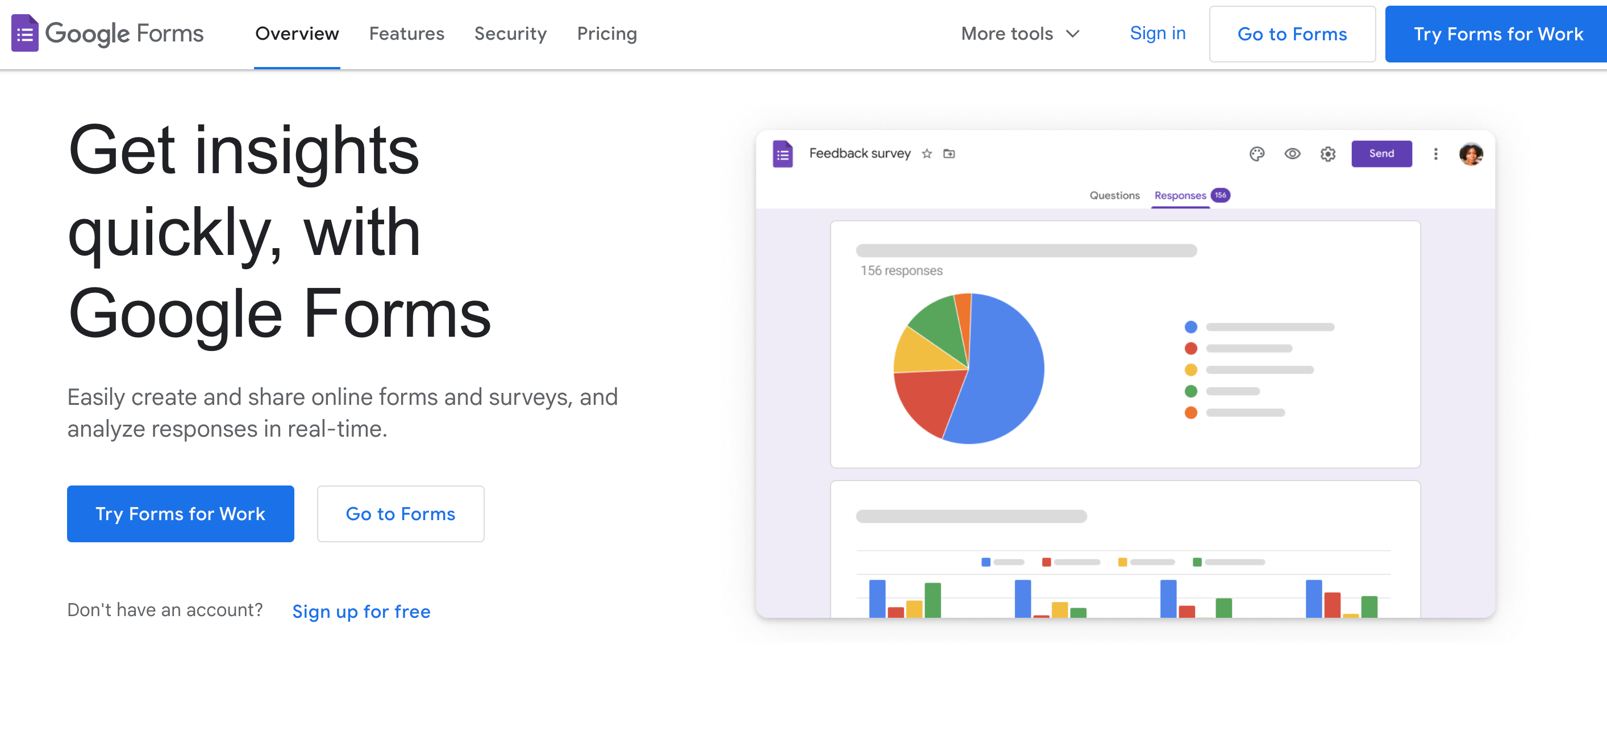Click the Send button in the form editor

(x=1381, y=154)
